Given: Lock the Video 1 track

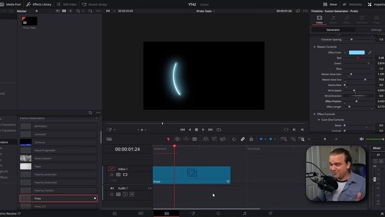Looking at the screenshot, I should (x=112, y=175).
